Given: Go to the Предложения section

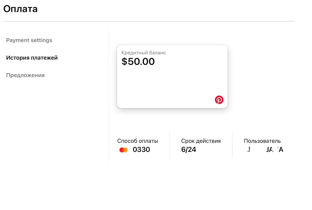Looking at the screenshot, I should (25, 75).
